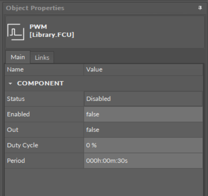208x196 pixels.
Task: Select the Period property name
Action: coord(16,161)
